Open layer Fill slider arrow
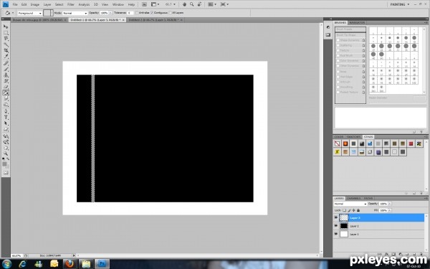 click(390, 210)
